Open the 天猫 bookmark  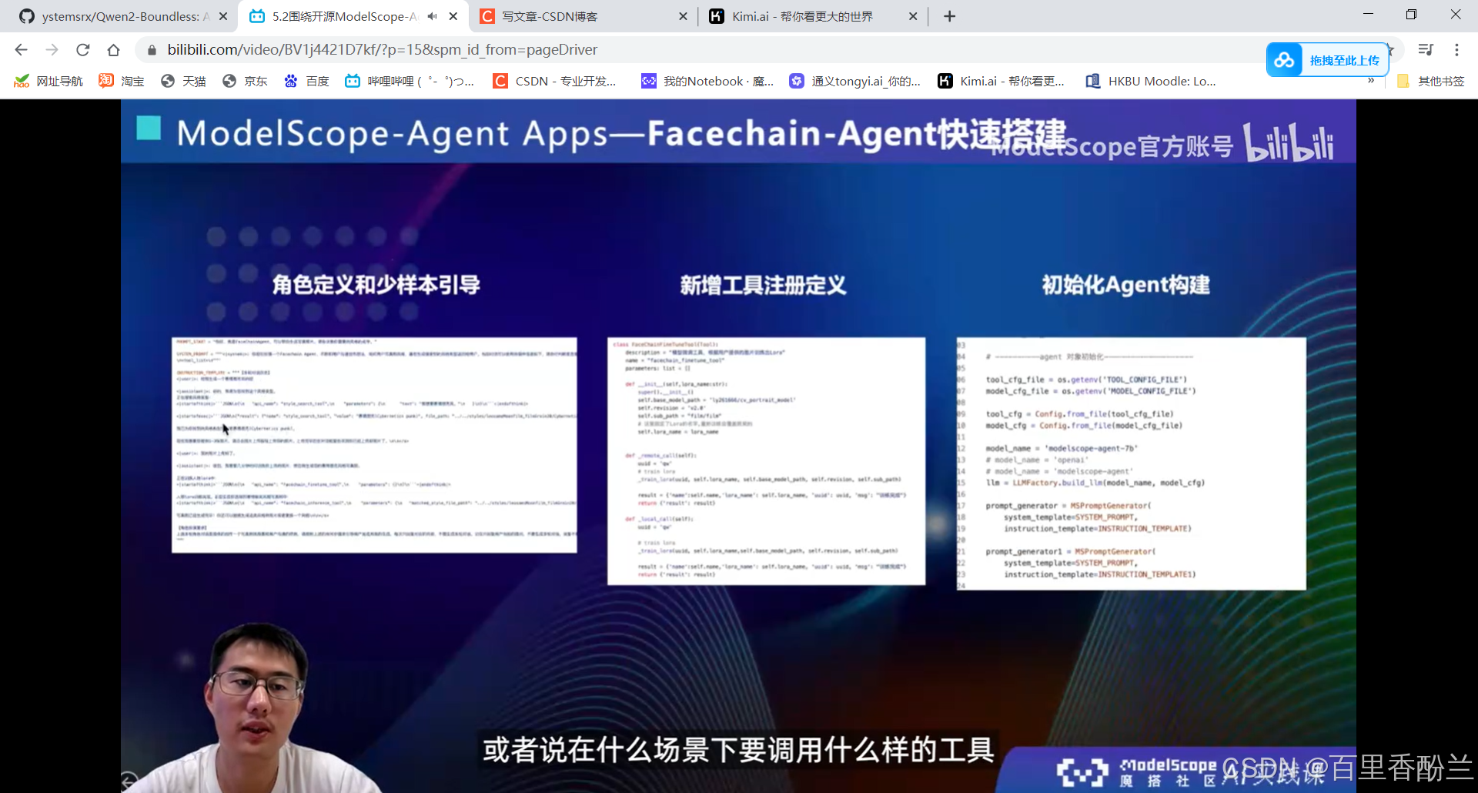click(183, 81)
